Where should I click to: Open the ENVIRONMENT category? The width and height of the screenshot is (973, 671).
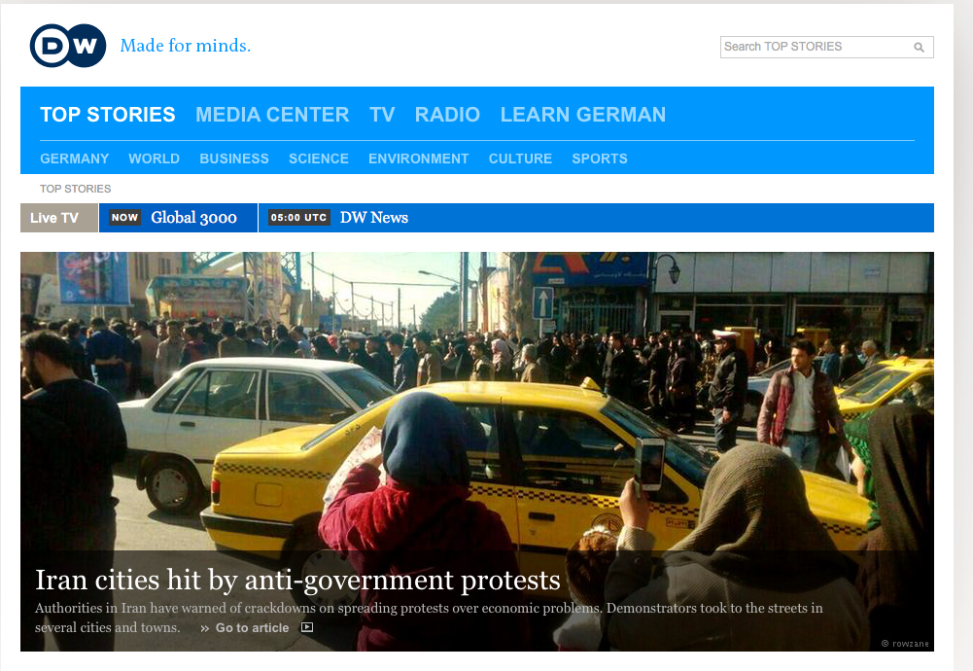pyautogui.click(x=418, y=159)
